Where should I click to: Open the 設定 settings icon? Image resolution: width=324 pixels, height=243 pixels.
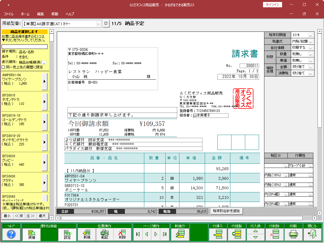click(x=67, y=234)
